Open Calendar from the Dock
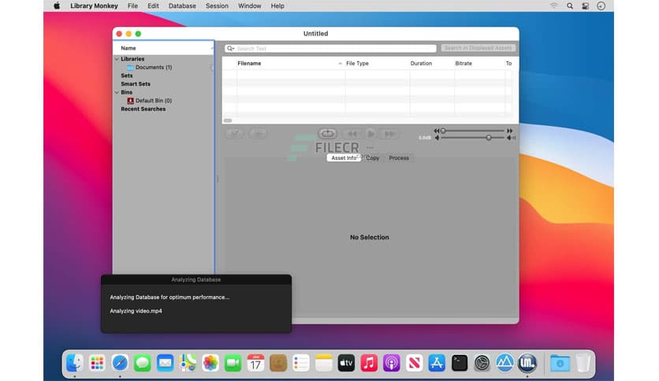 pyautogui.click(x=255, y=363)
